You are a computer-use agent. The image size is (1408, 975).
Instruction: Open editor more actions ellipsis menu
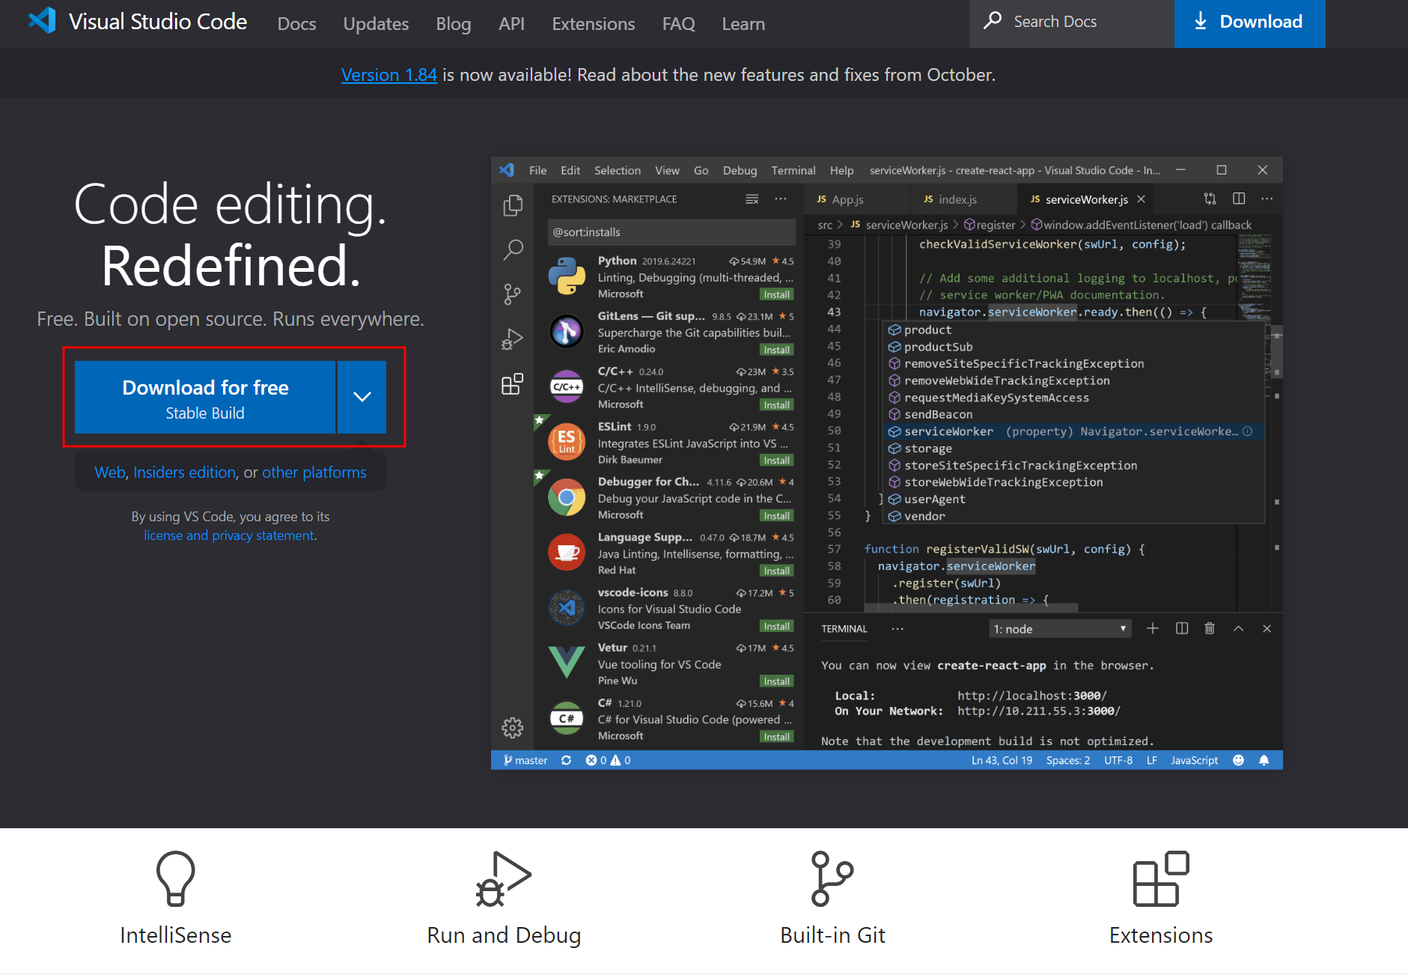pos(1267,198)
